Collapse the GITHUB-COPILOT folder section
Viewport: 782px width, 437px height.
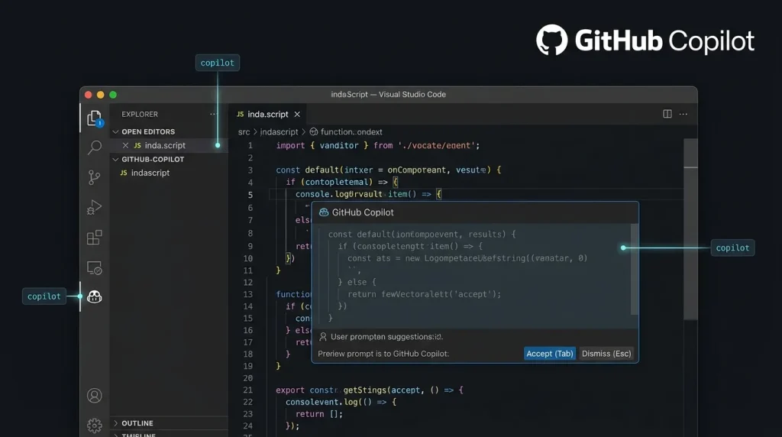coord(116,159)
